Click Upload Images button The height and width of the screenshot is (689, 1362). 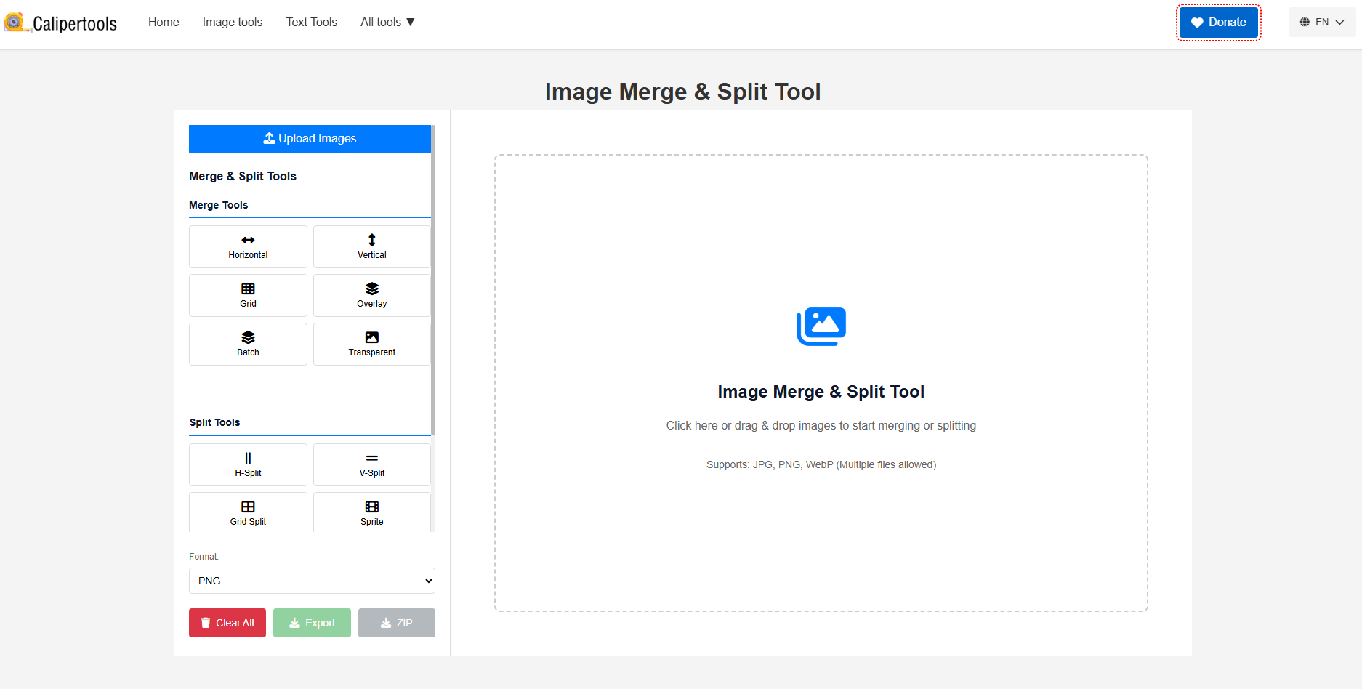310,139
